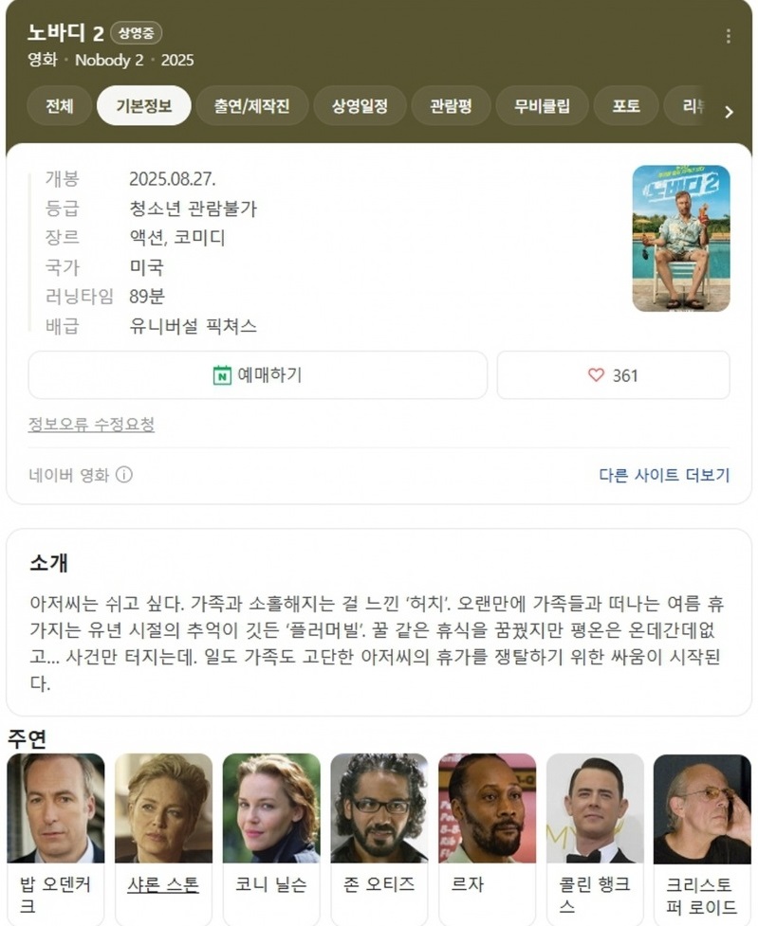Click the green calendar icon in 예매하기

pyautogui.click(x=222, y=375)
